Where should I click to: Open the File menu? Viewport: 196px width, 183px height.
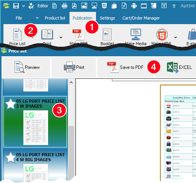click(x=19, y=18)
